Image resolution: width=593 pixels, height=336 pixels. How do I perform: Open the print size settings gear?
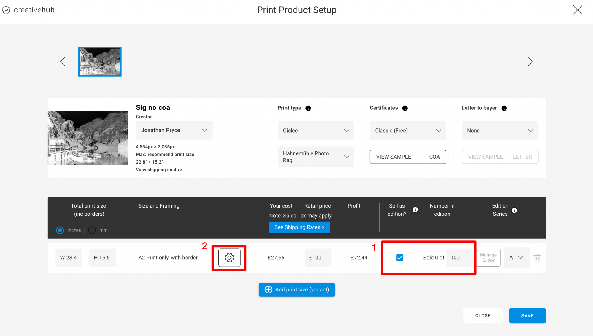pos(229,258)
